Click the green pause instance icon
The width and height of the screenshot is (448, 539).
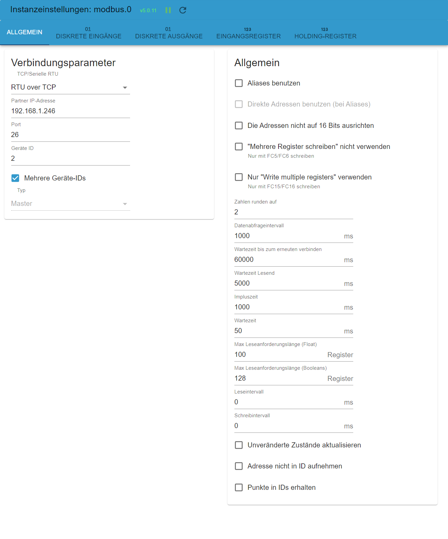[168, 10]
